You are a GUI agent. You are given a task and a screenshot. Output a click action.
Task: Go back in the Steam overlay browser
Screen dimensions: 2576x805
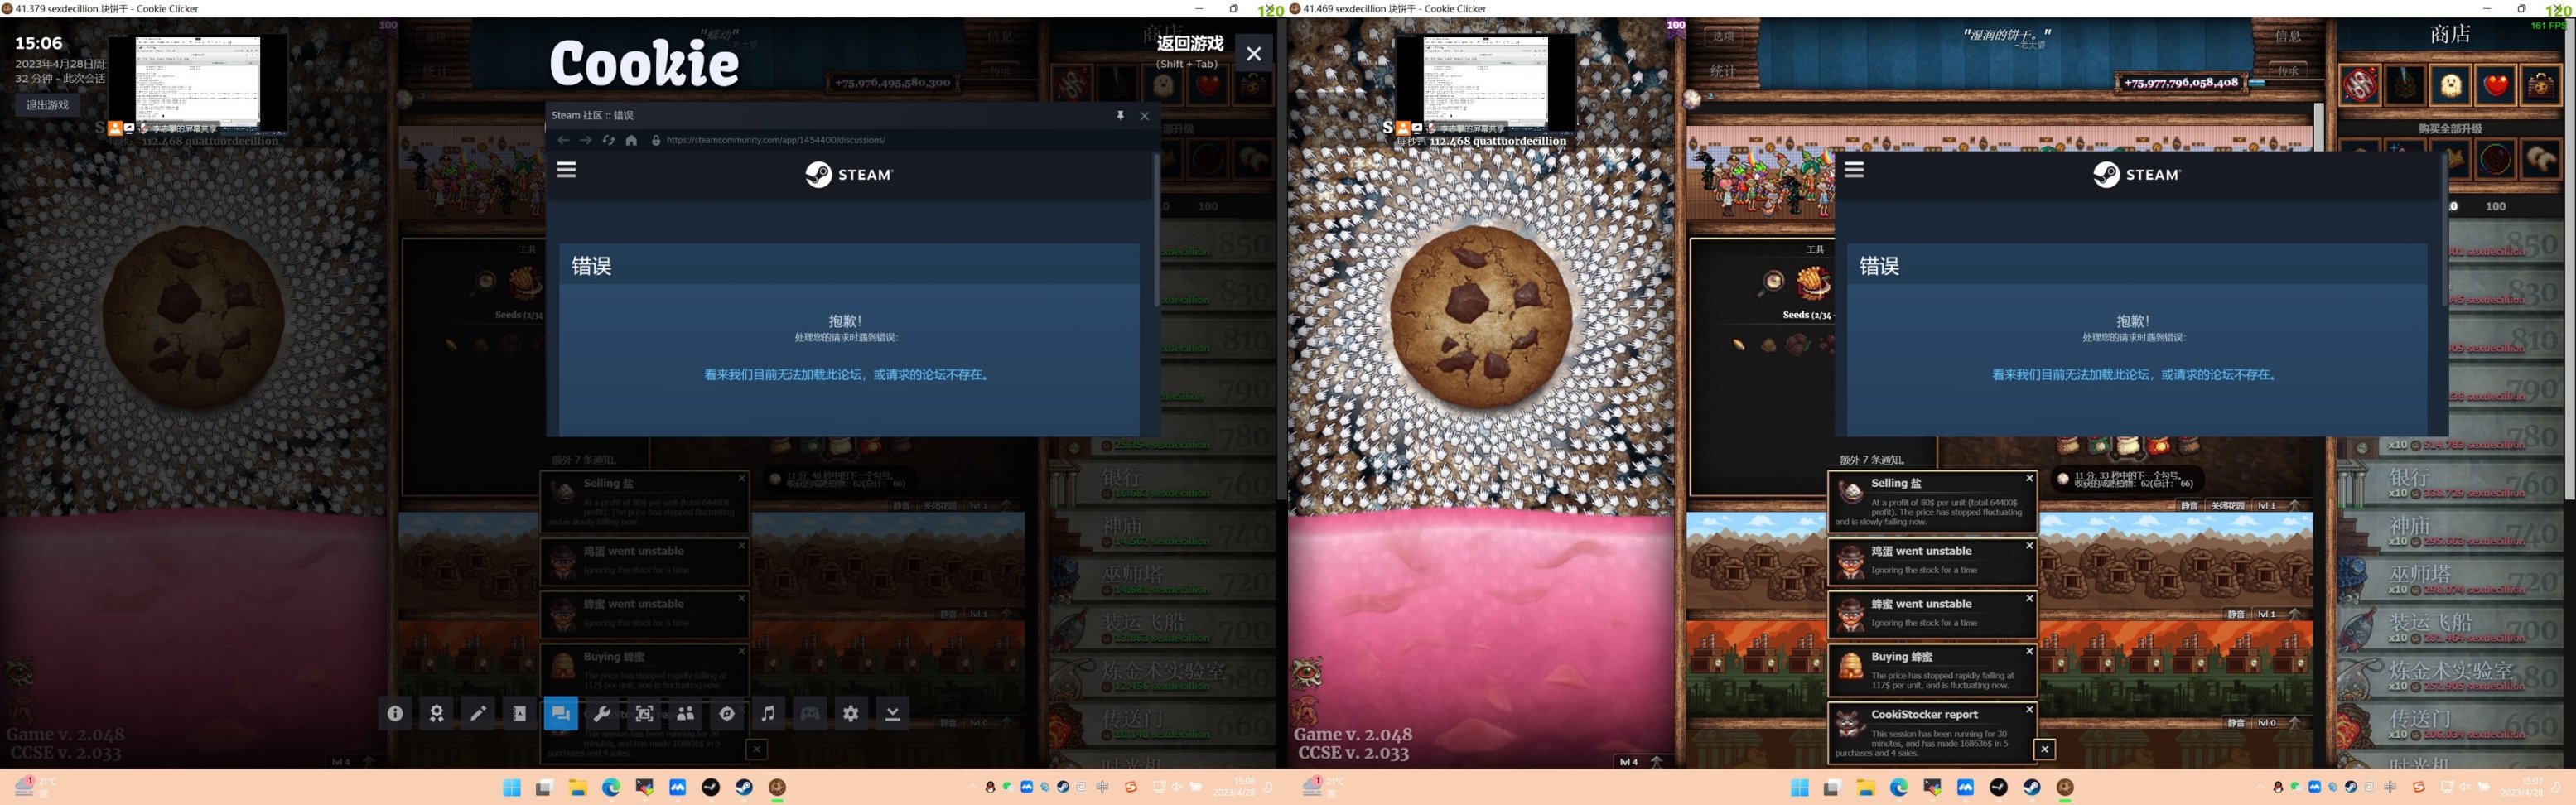pos(564,140)
